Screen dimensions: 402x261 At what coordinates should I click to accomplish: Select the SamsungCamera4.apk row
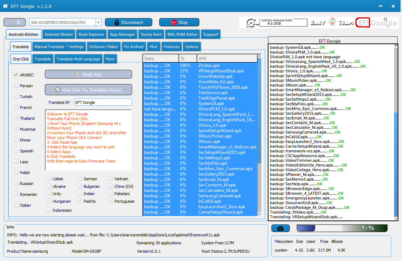pos(200,196)
